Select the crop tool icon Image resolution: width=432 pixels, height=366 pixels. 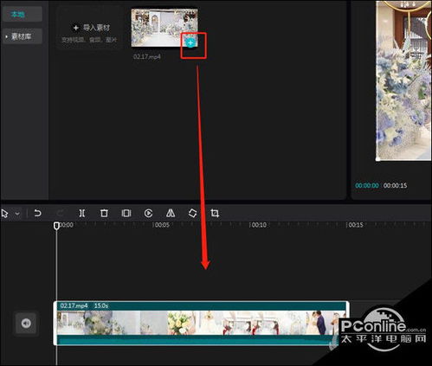click(x=215, y=214)
